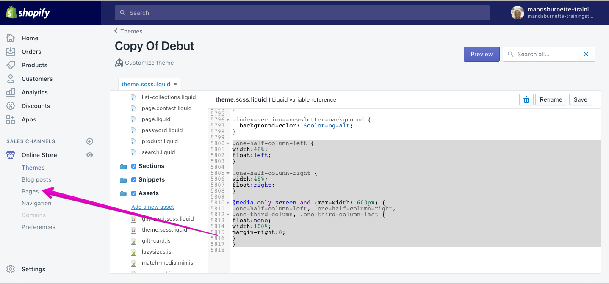Screen dimensions: 609x284
Task: Click the Analytics bar chart icon
Action: pyautogui.click(x=11, y=92)
